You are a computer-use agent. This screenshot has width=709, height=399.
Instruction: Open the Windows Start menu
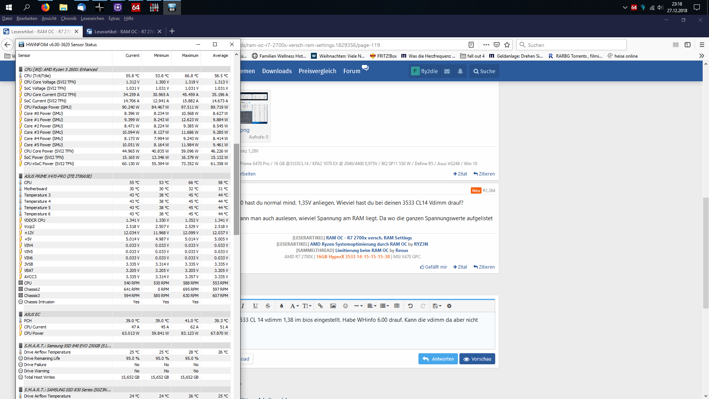click(x=9, y=7)
